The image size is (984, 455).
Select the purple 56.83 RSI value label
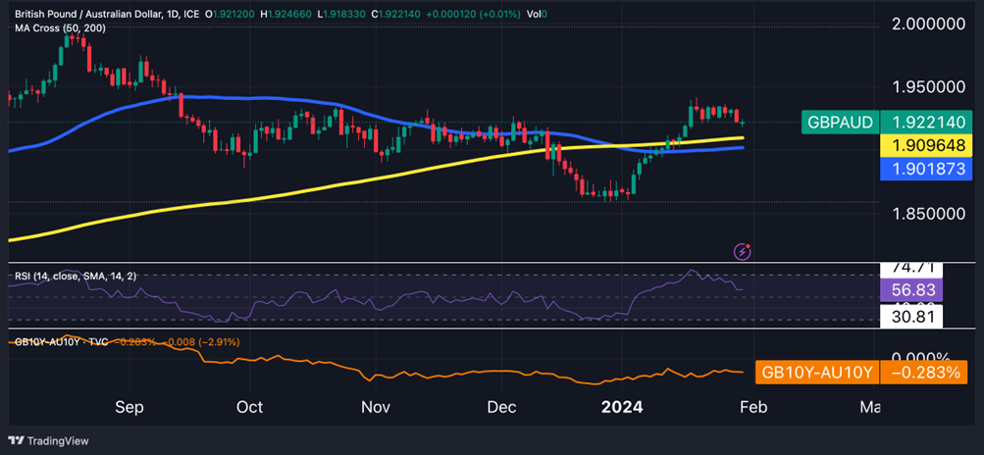coord(913,291)
